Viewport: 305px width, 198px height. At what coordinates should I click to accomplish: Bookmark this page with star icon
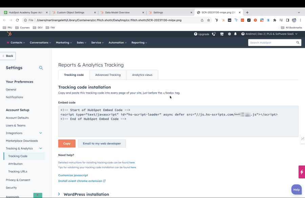point(208,20)
